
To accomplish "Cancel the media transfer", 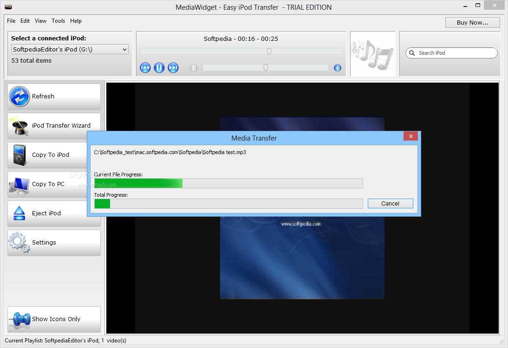I will (391, 203).
